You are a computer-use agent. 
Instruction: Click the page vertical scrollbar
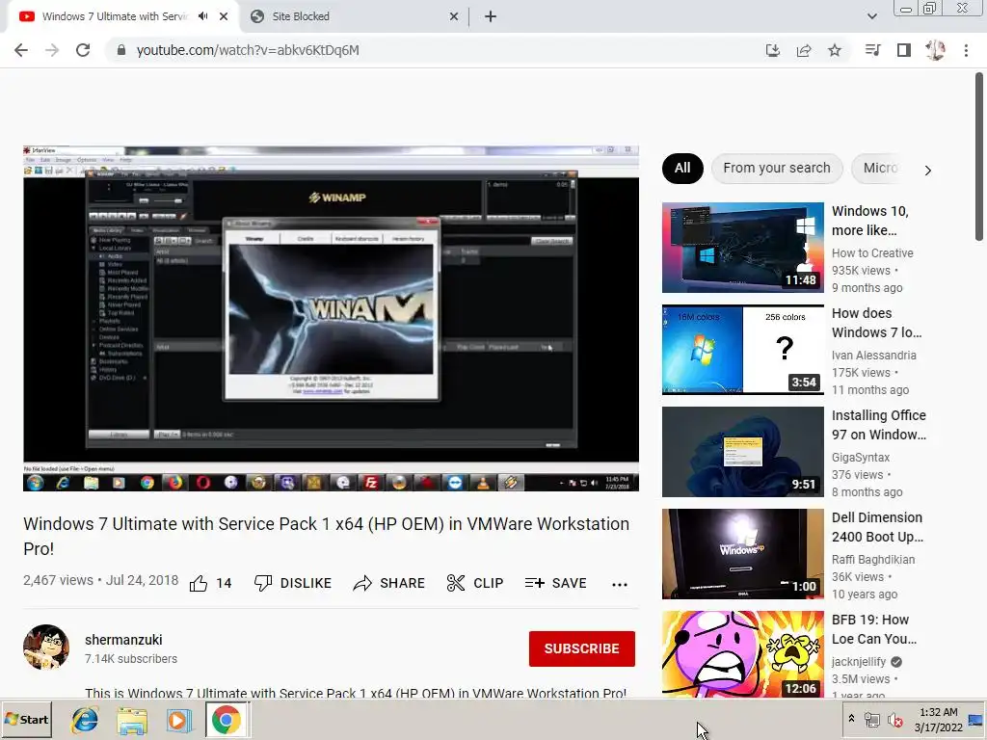tap(979, 157)
